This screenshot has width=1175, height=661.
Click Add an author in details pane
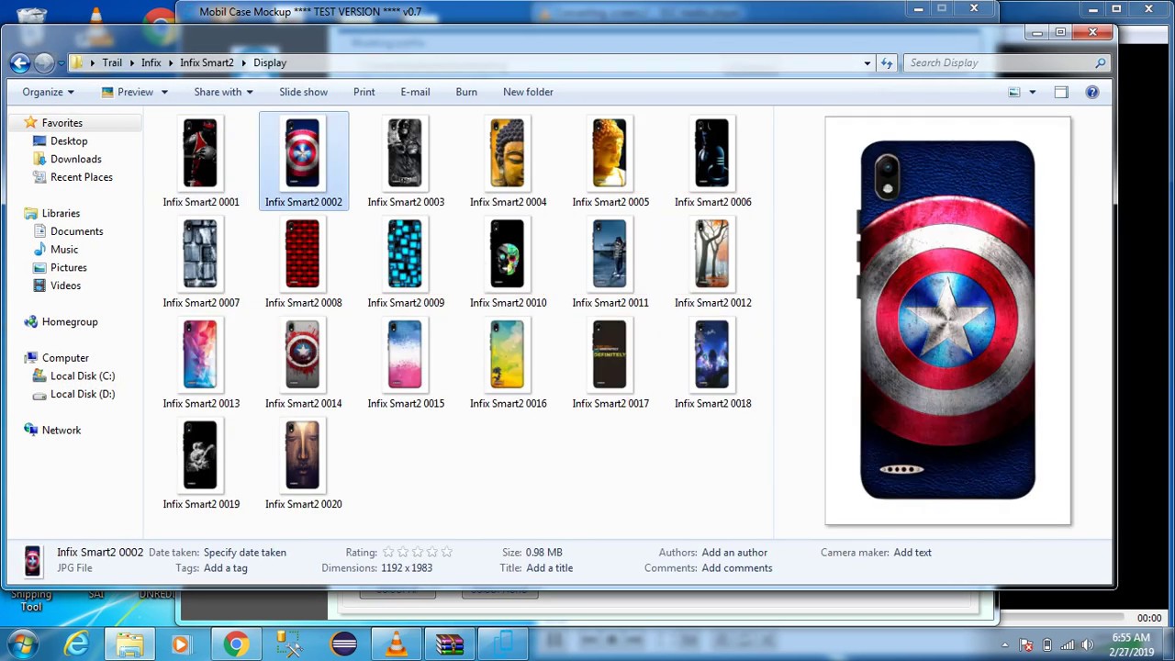coord(734,553)
